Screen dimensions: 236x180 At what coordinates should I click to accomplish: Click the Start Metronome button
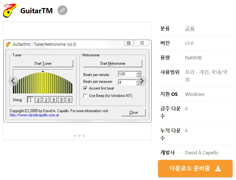(113, 63)
